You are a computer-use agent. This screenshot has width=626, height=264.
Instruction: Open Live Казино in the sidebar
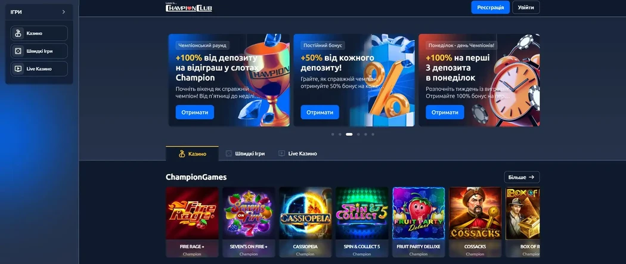coord(39,69)
